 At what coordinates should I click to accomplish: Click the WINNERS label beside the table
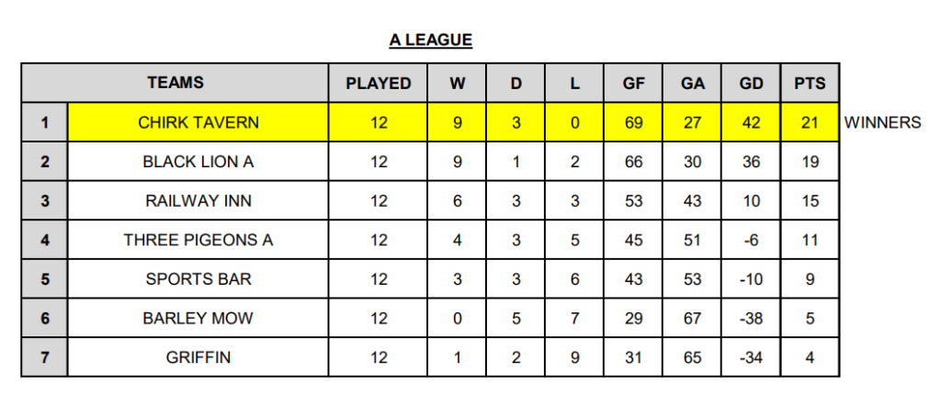coord(882,122)
